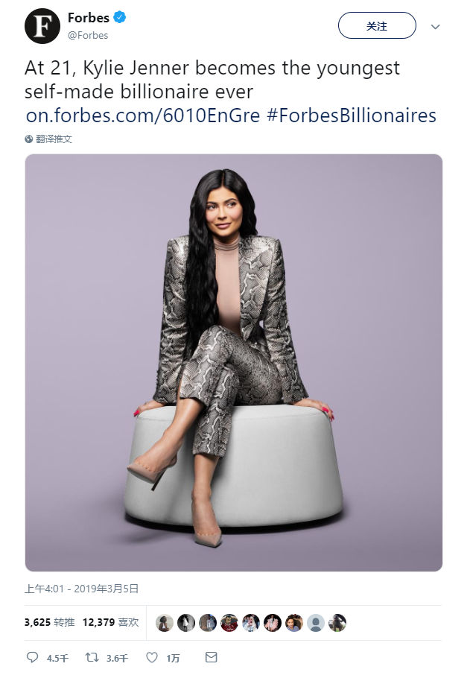Open the on.forbes.com/6010EnGre link
This screenshot has width=467, height=681.
click(143, 116)
